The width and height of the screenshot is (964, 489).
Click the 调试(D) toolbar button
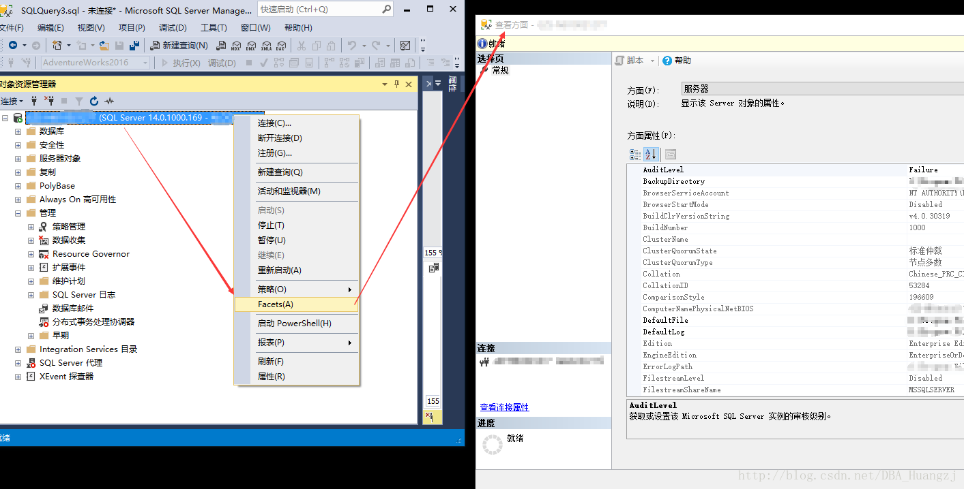(x=222, y=63)
